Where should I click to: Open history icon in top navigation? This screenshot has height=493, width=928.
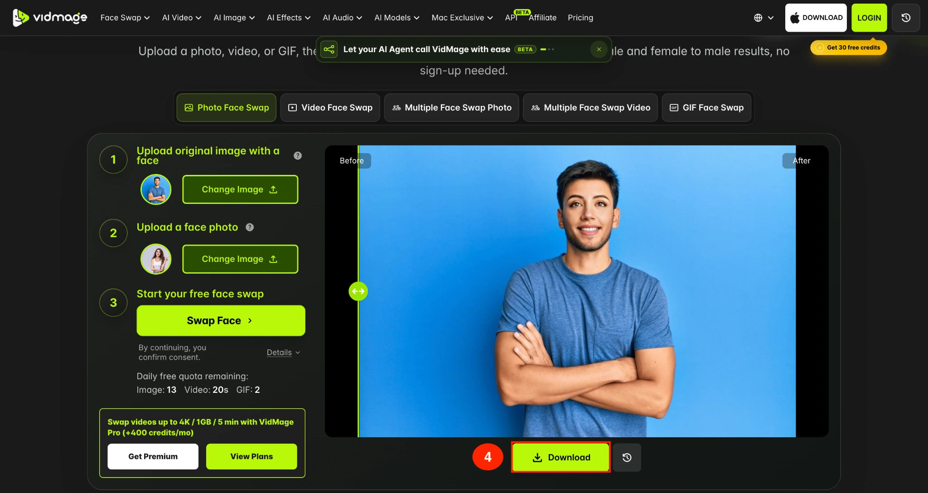tap(906, 18)
